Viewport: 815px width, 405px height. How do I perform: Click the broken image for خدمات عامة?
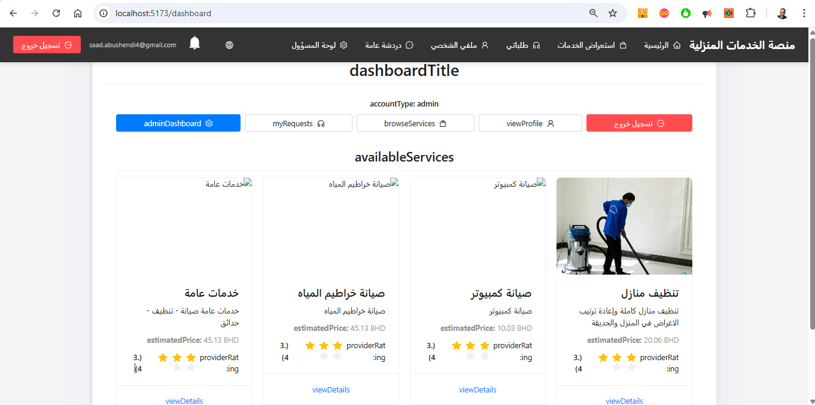[x=229, y=184]
